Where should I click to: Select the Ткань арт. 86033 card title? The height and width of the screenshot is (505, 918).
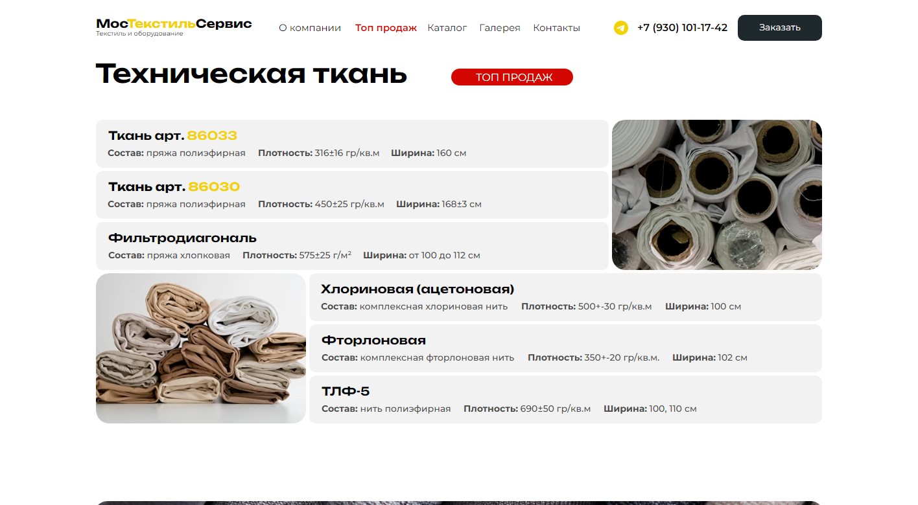[172, 136]
